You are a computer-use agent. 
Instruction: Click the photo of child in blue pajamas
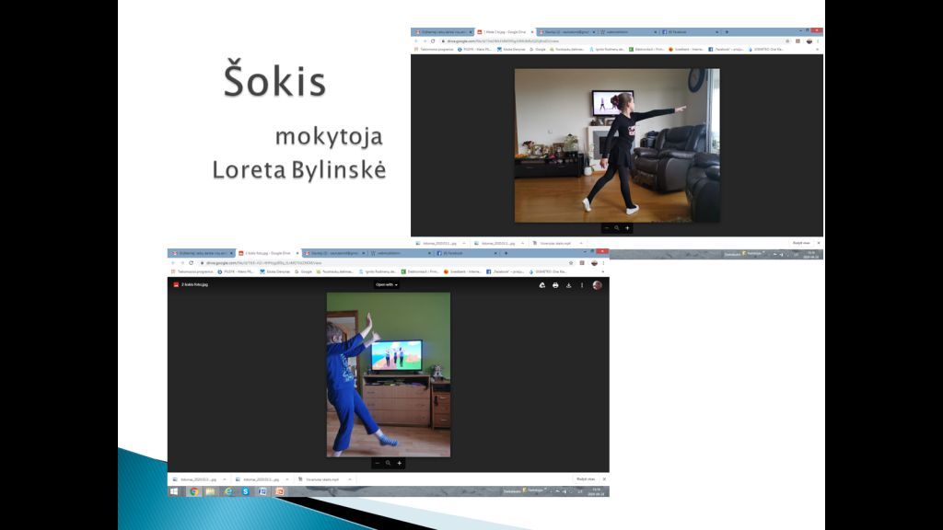(x=389, y=374)
